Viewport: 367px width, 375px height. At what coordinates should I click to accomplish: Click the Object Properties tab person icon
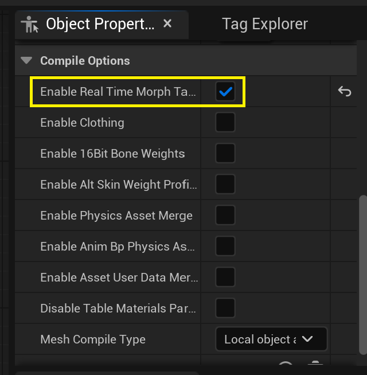point(29,24)
